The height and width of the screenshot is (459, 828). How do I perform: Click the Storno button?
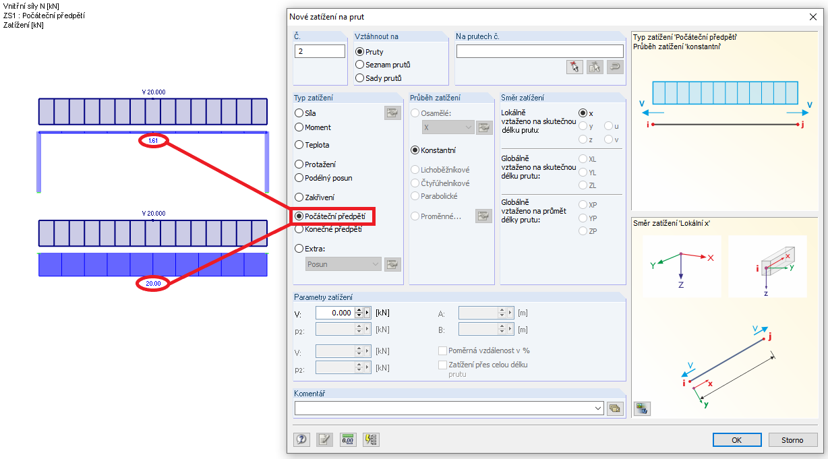[793, 439]
